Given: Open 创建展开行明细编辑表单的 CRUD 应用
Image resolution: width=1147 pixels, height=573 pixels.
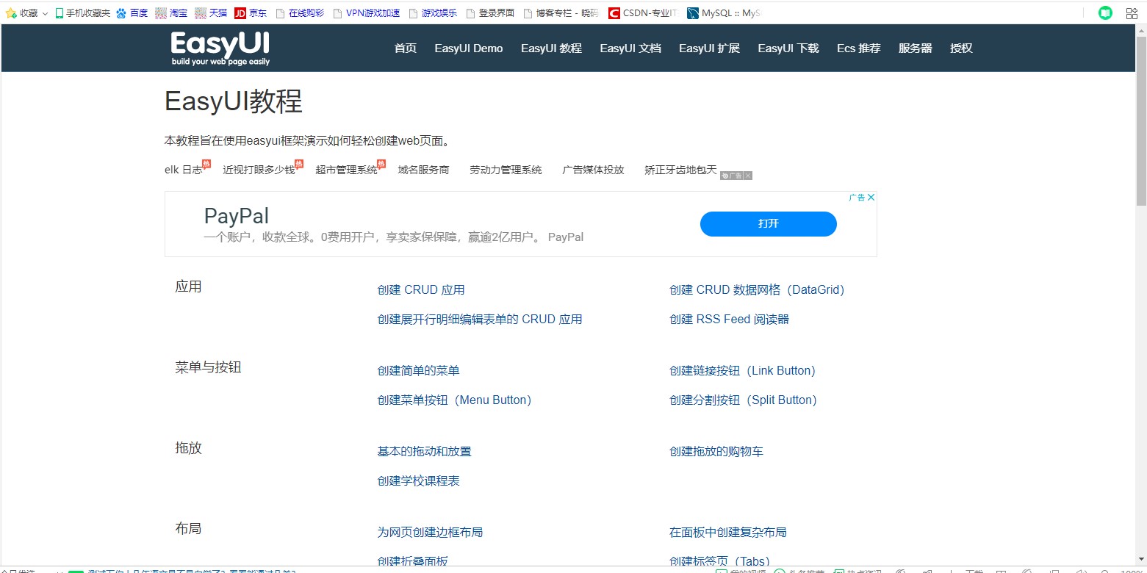Looking at the screenshot, I should point(480,320).
